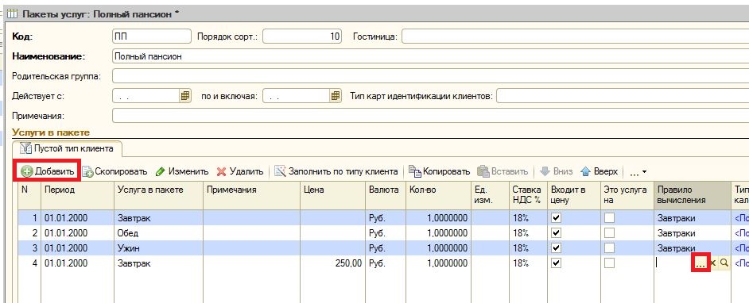Select the Завтрак cell in row 4
Screen dimensions: 749x303
tap(158, 263)
